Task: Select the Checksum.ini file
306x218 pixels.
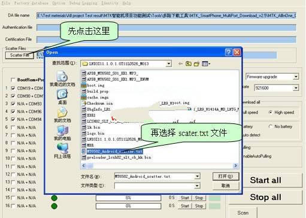Action: (x=97, y=104)
